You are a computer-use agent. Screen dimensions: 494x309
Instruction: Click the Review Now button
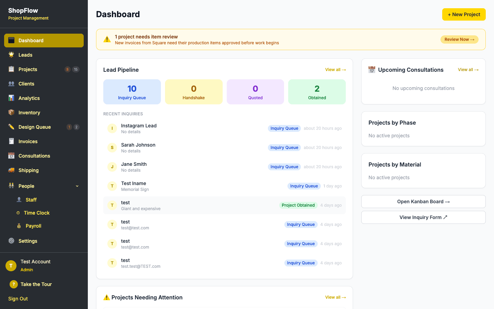(x=459, y=39)
